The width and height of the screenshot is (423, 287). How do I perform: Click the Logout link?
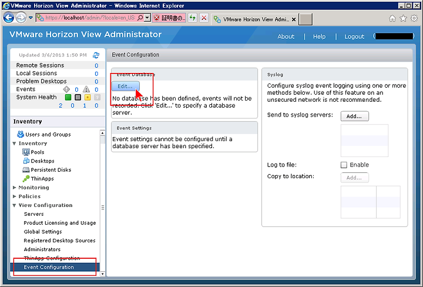point(354,36)
